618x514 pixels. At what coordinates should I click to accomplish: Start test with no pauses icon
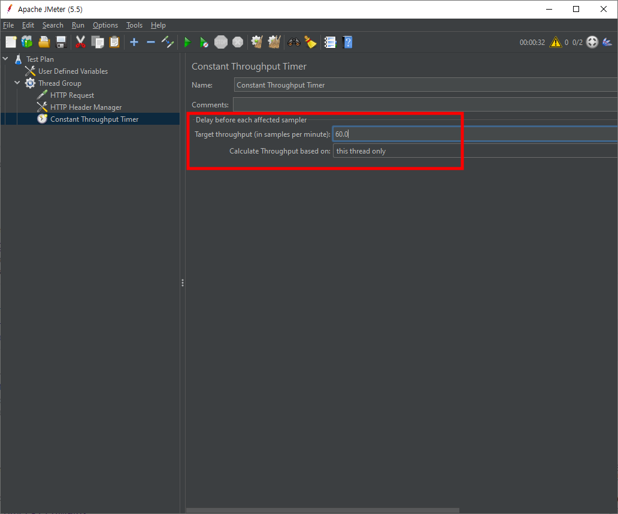tap(204, 42)
